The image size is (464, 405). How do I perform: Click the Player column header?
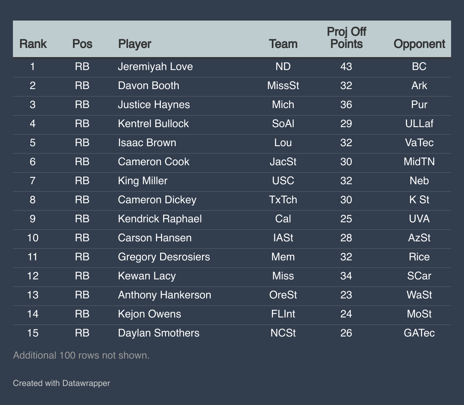(x=135, y=44)
